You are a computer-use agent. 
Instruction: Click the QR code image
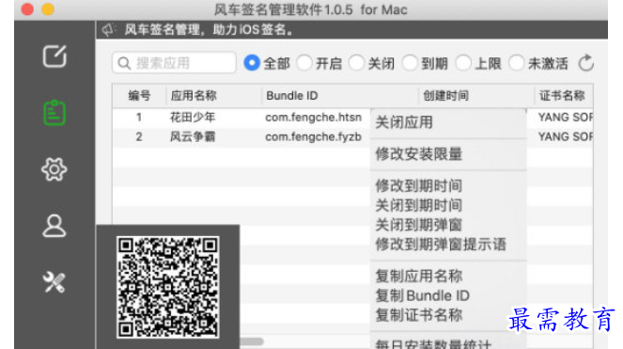tap(167, 287)
